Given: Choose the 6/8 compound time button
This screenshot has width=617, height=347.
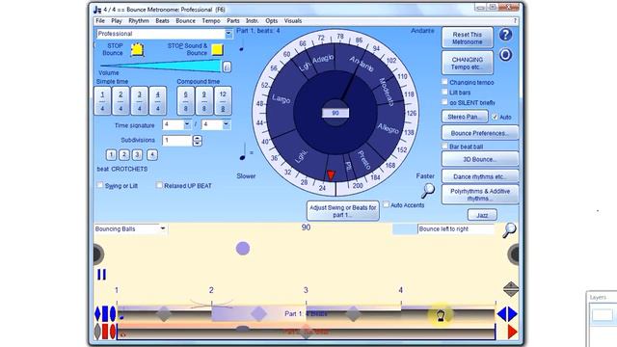Looking at the screenshot, I should click(186, 100).
